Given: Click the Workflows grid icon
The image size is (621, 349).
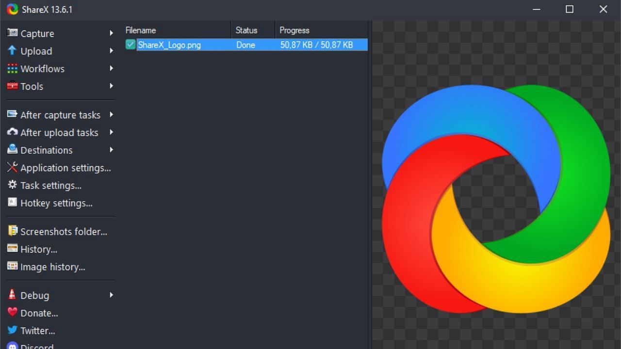Looking at the screenshot, I should click(12, 68).
